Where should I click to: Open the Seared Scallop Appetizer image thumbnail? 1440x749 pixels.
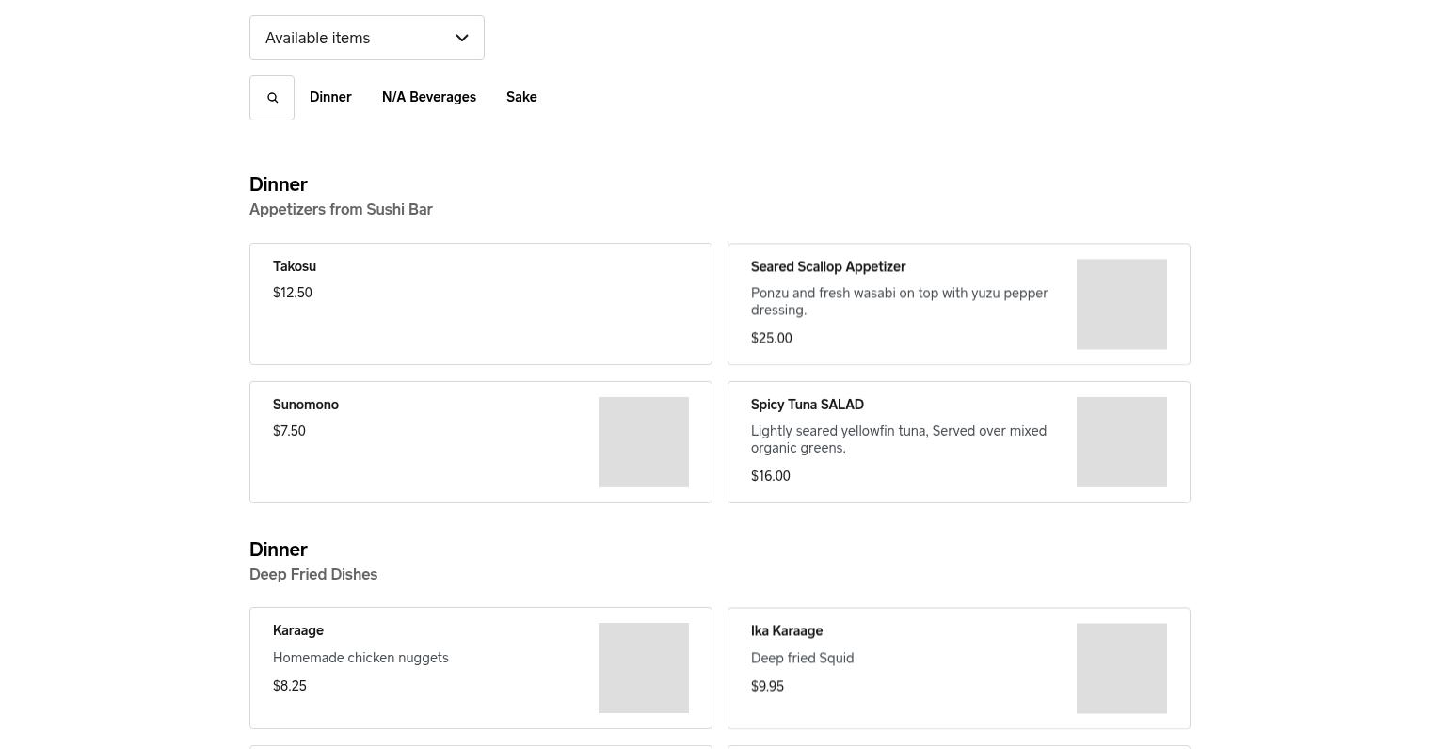[1121, 304]
